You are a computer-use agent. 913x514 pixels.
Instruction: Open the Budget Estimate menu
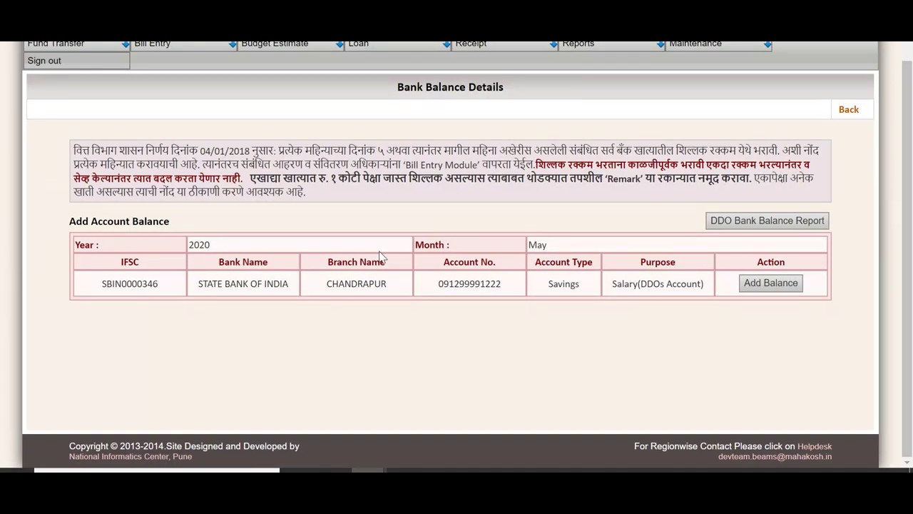290,45
